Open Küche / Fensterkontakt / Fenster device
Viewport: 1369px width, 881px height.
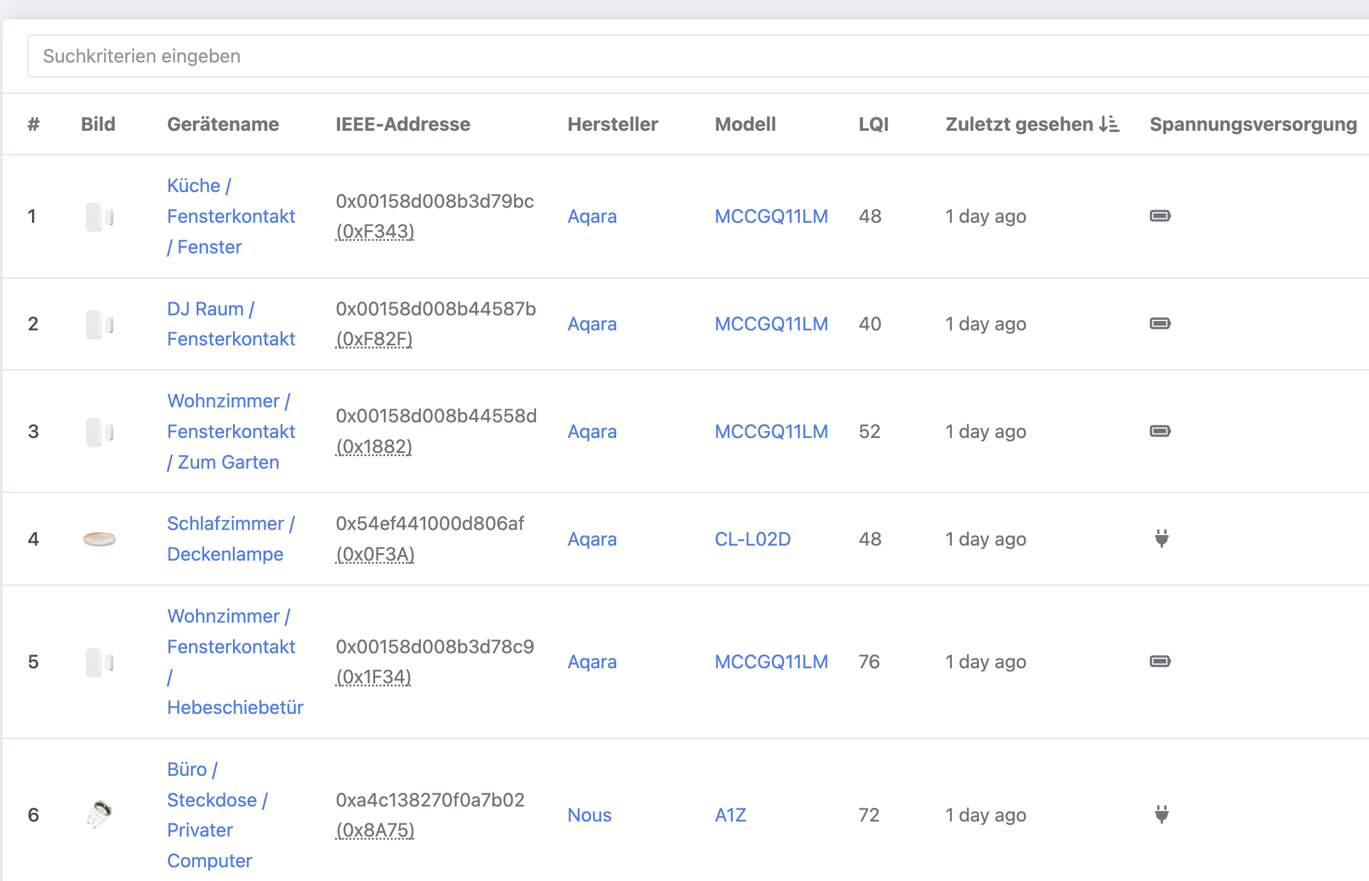(x=230, y=216)
